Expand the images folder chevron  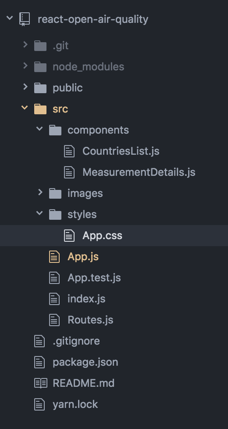[40, 192]
